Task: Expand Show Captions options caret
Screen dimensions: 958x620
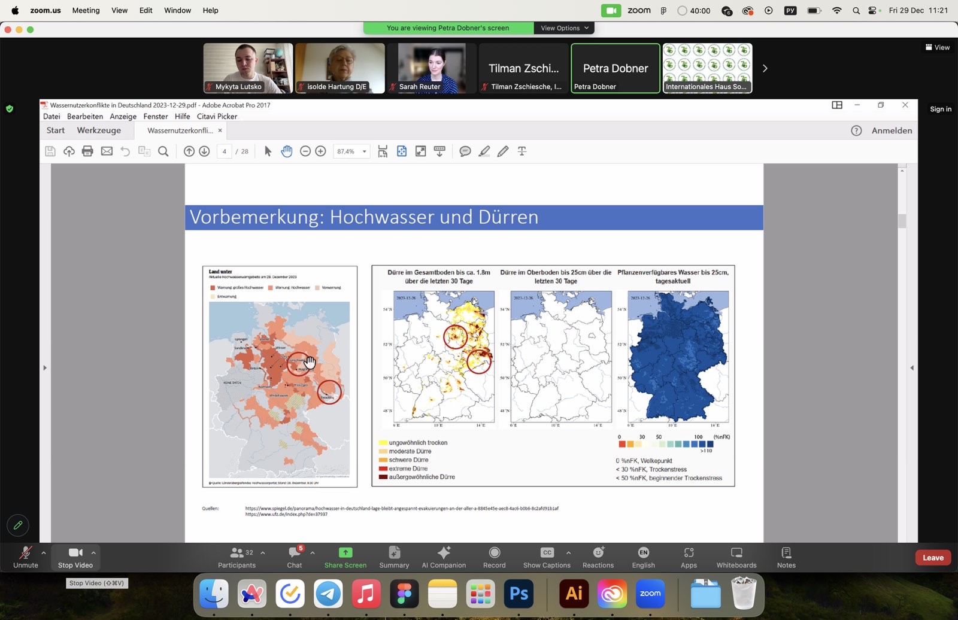Action: [x=568, y=552]
